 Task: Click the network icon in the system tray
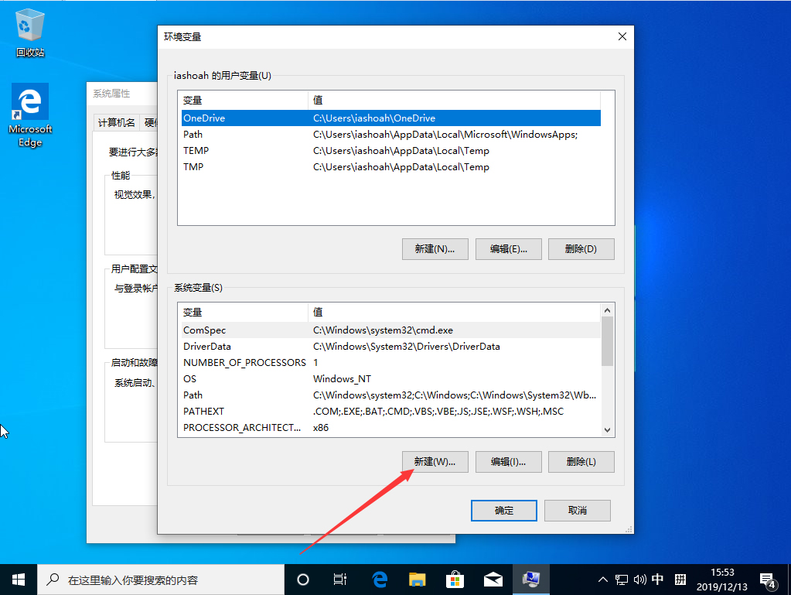pos(621,579)
